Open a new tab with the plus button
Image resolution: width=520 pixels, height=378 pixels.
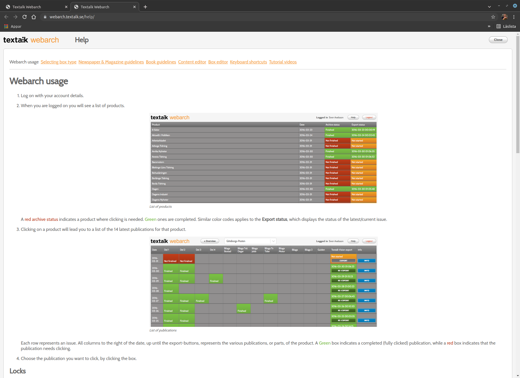145,7
